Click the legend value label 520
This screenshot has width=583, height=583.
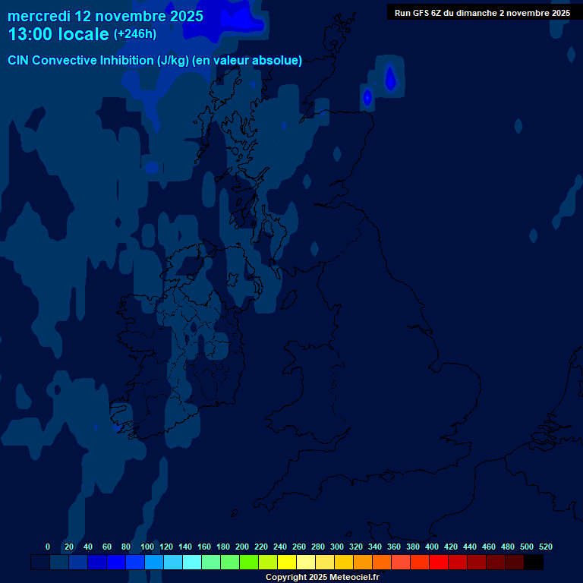[545, 547]
